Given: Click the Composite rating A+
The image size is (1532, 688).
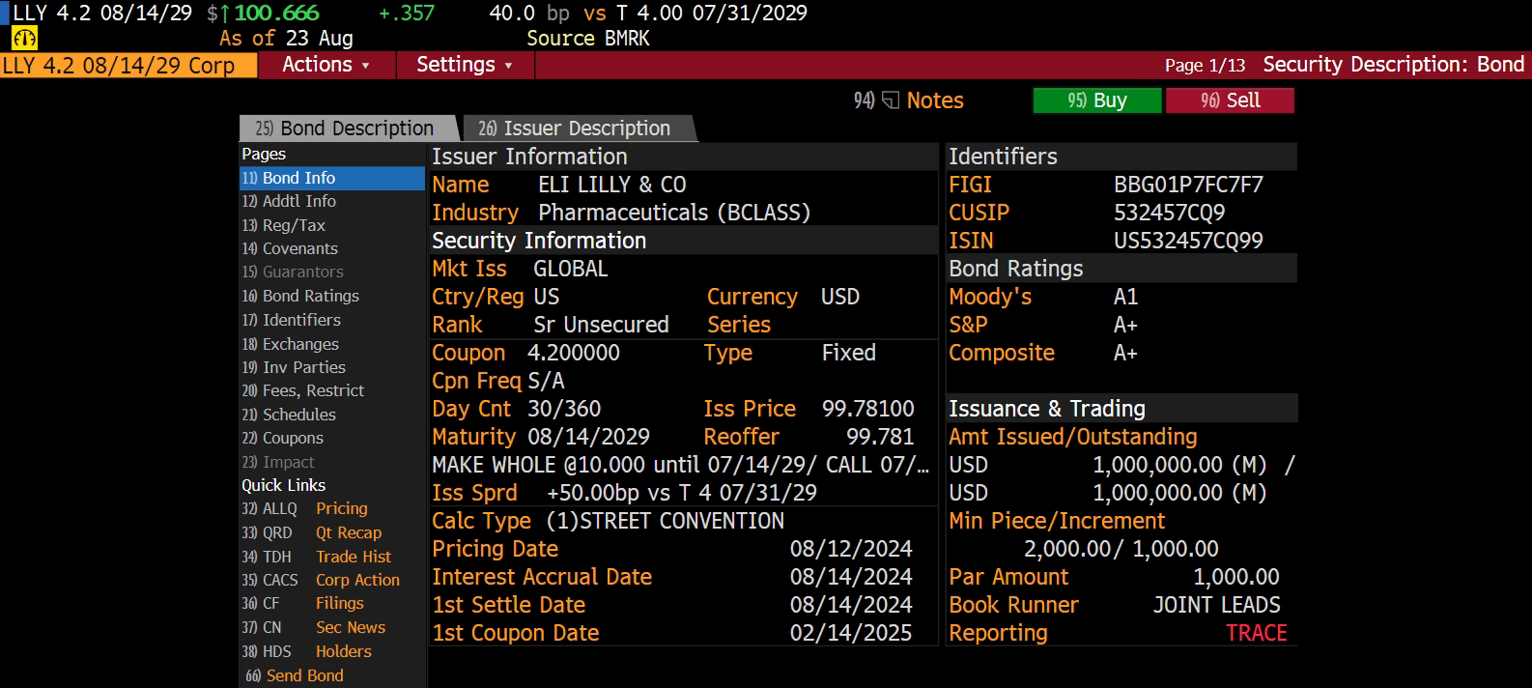Looking at the screenshot, I should (1125, 353).
